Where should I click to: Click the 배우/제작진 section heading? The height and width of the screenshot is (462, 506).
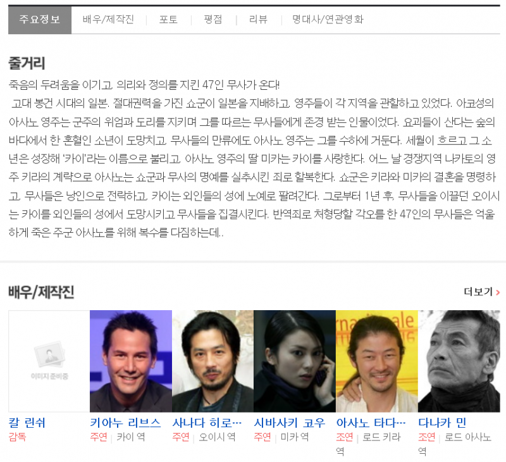click(41, 292)
